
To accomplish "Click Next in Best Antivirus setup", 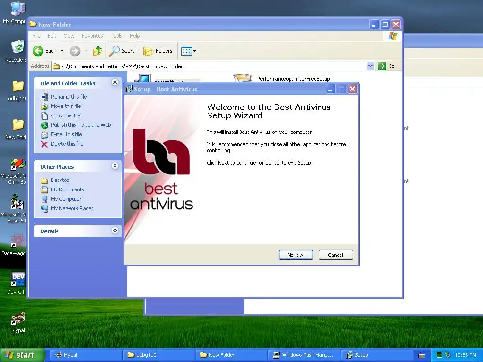I will coord(296,255).
